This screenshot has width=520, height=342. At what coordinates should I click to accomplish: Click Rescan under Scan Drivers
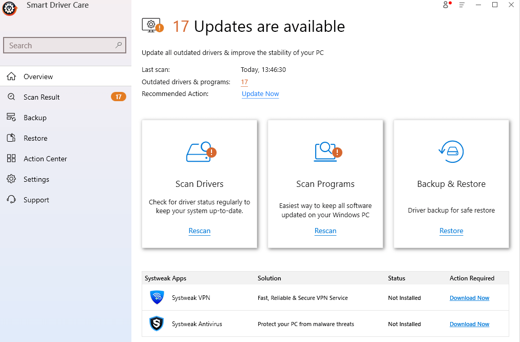click(199, 231)
